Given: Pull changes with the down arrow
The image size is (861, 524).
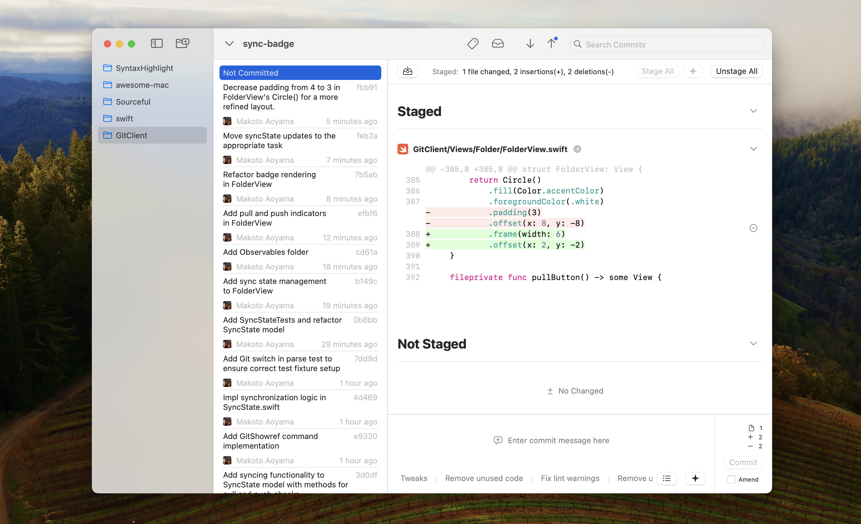Looking at the screenshot, I should [x=530, y=44].
